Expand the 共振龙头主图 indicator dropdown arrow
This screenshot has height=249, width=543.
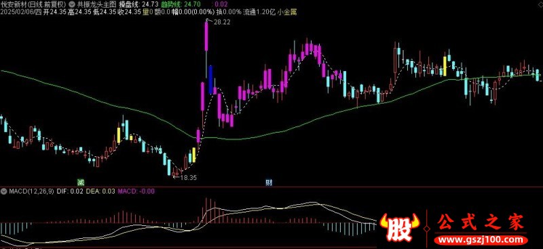[72, 5]
